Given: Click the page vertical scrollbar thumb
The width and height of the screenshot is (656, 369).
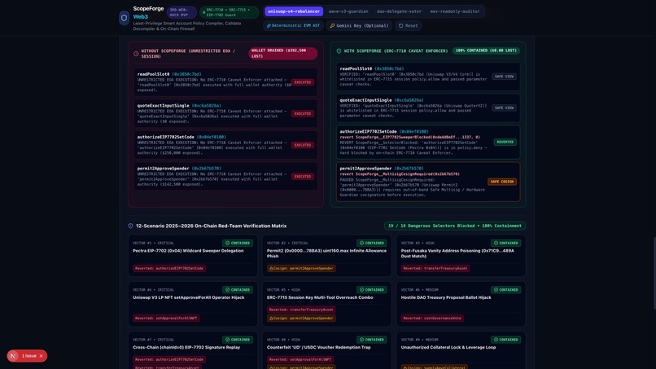Looking at the screenshot, I should click(654, 273).
